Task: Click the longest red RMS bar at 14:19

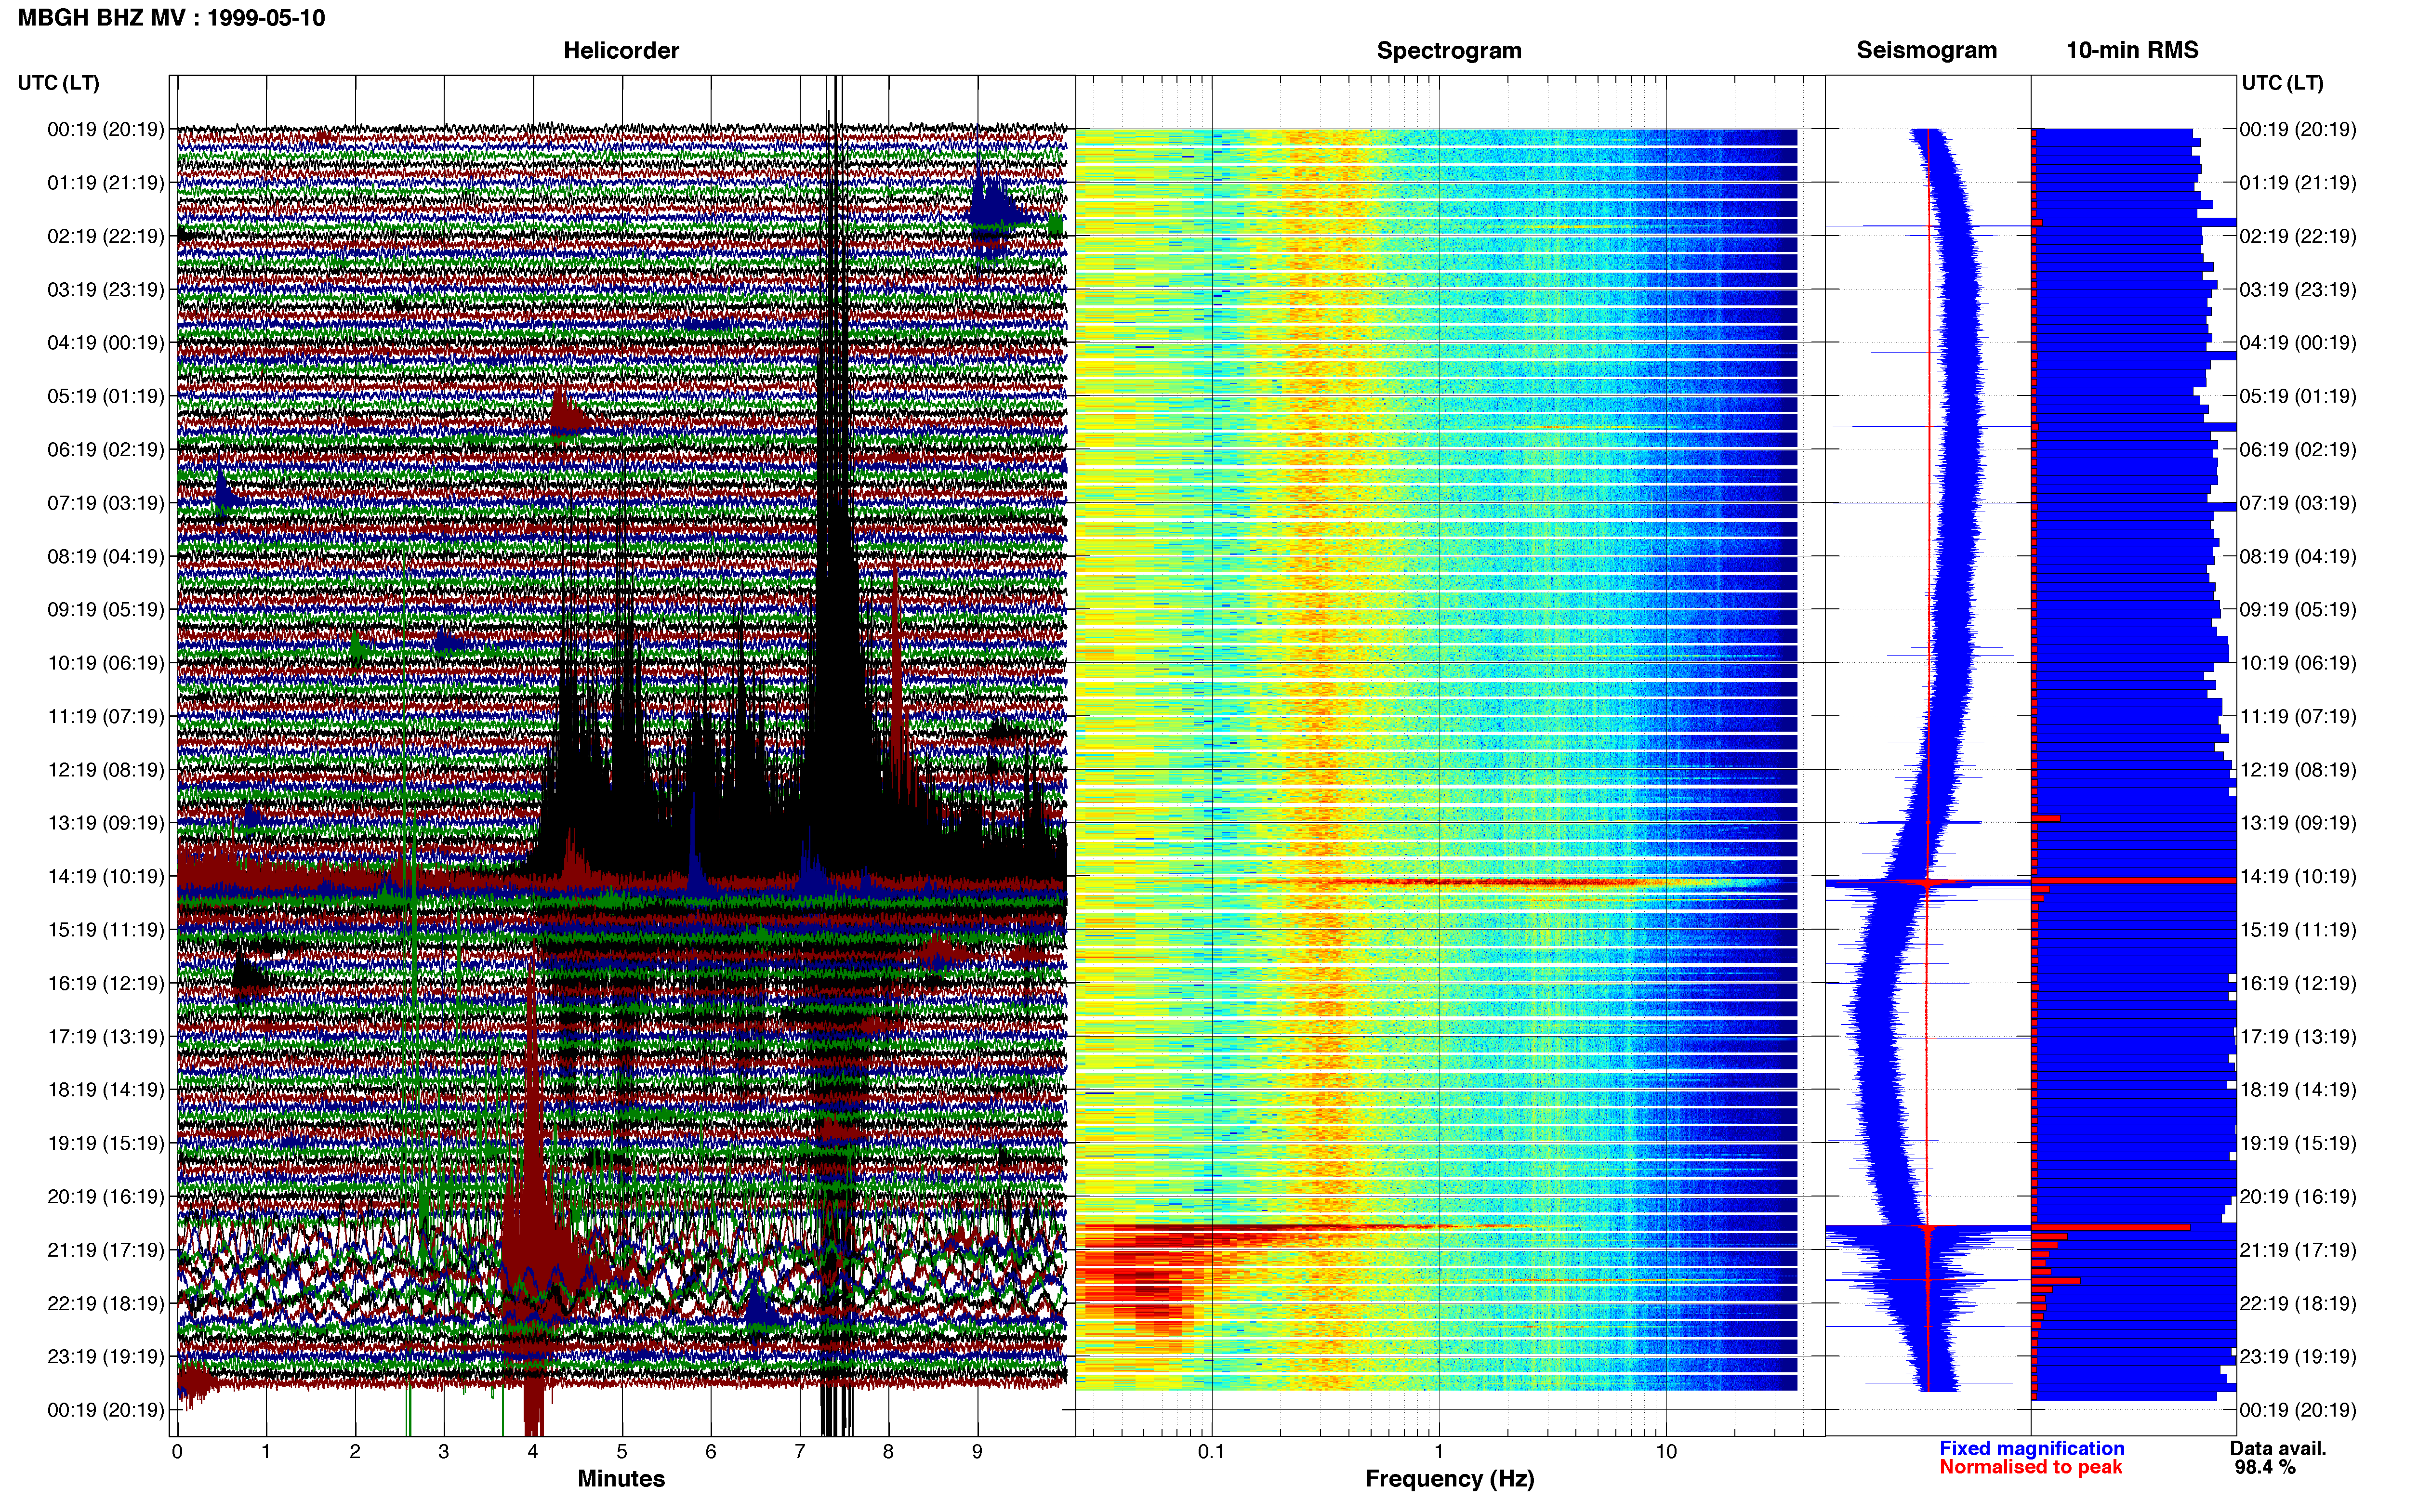Action: [2134, 880]
